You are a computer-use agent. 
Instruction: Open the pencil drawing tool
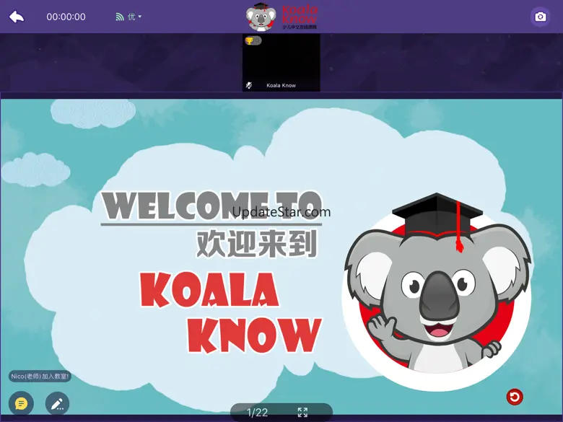pyautogui.click(x=58, y=404)
